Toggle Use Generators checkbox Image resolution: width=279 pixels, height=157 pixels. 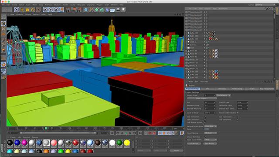point(205,119)
